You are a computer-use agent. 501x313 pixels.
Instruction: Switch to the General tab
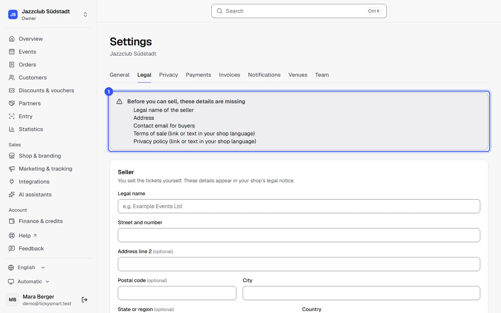click(x=119, y=75)
